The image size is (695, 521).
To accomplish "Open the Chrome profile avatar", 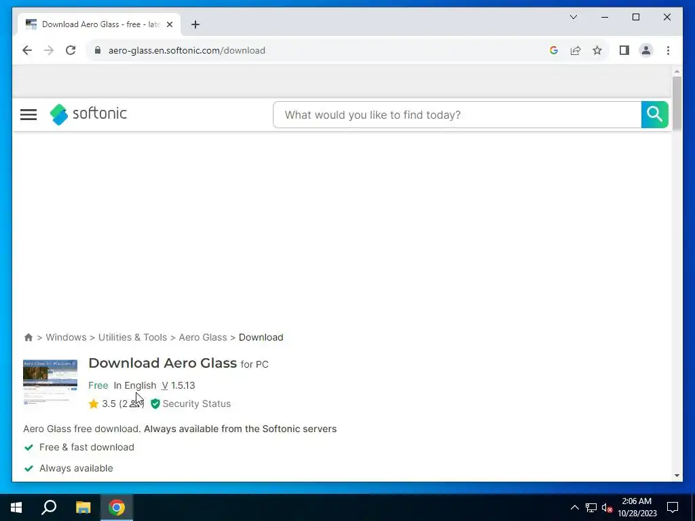I will 646,50.
